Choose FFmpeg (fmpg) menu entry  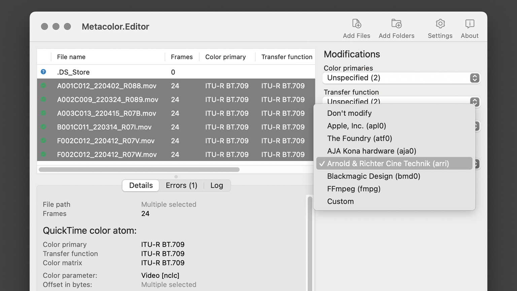point(353,189)
